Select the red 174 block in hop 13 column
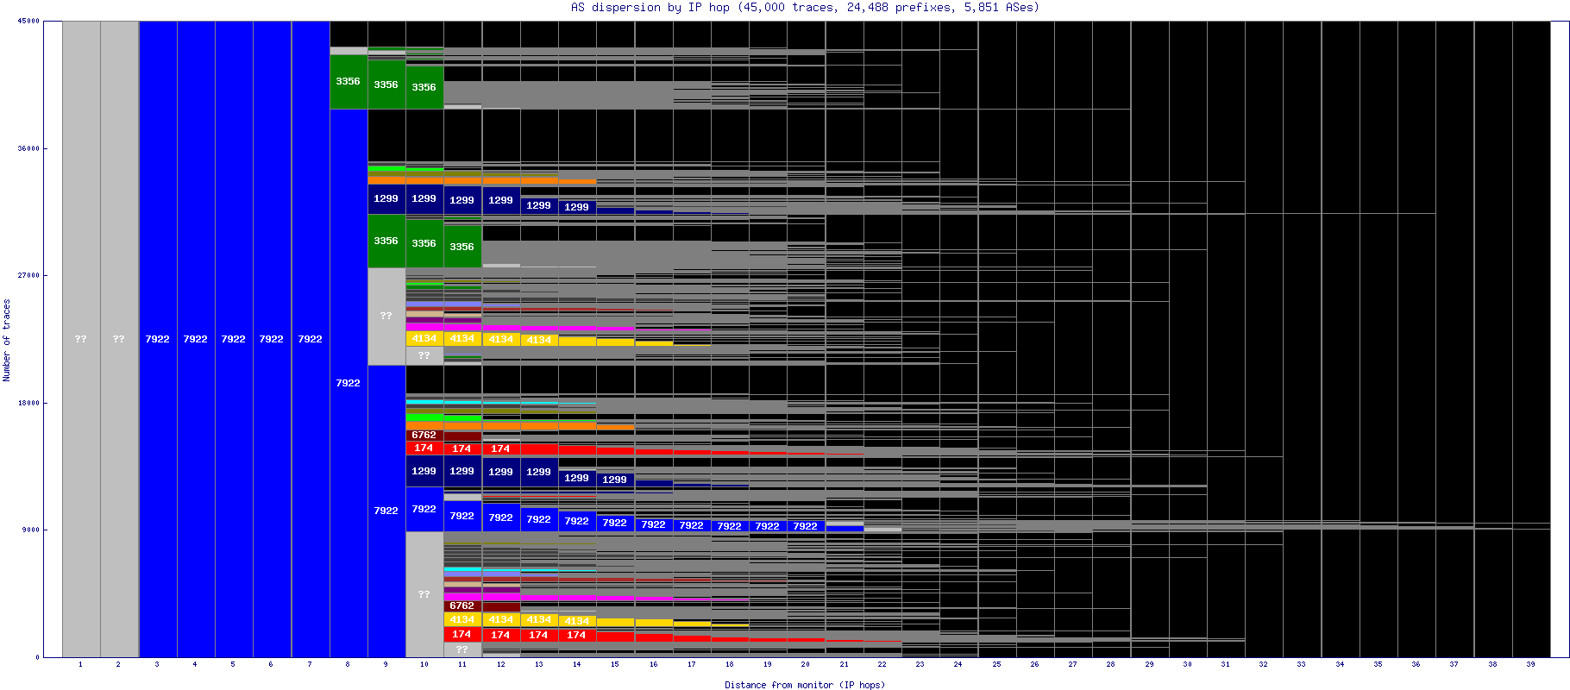Image resolution: width=1570 pixels, height=690 pixels. click(539, 635)
